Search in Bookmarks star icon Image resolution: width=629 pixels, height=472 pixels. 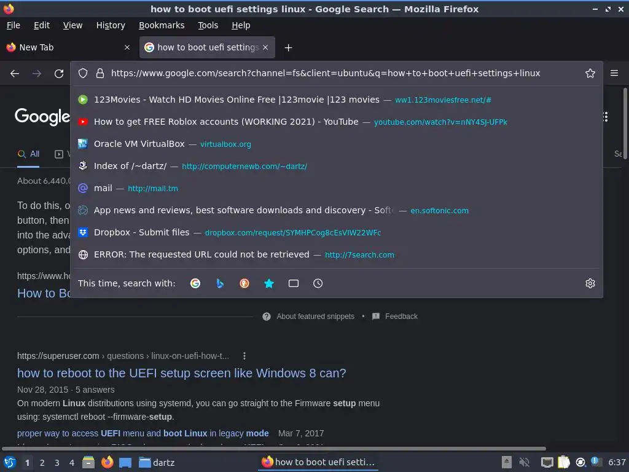(x=269, y=283)
